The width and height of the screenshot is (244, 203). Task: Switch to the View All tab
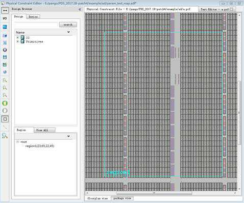42,130
